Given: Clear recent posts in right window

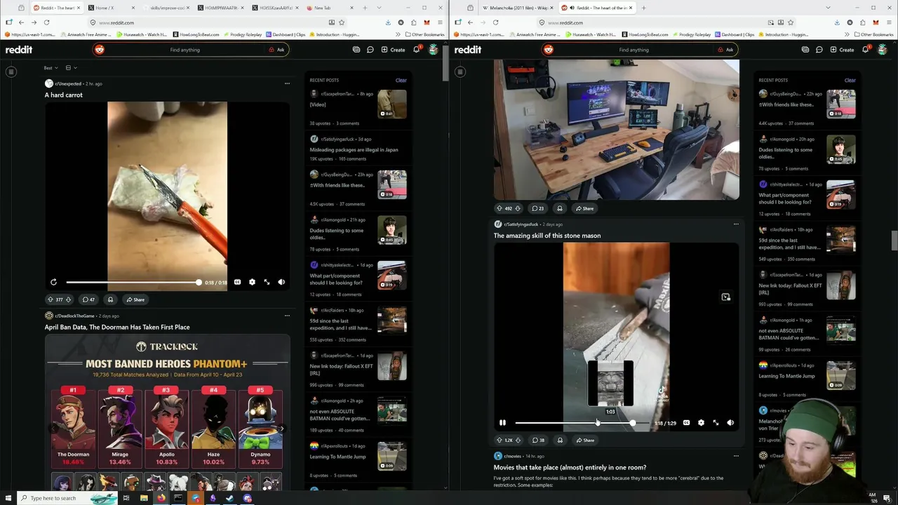Looking at the screenshot, I should pos(850,80).
